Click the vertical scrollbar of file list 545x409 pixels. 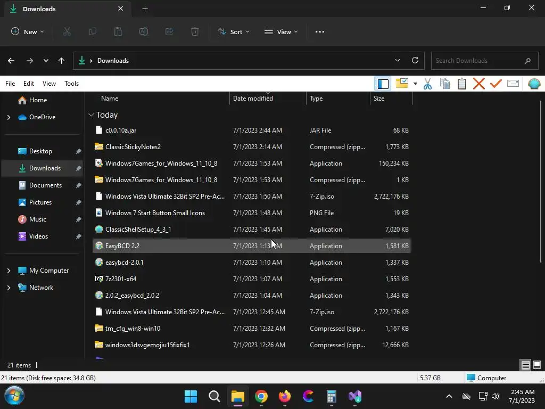pyautogui.click(x=541, y=181)
